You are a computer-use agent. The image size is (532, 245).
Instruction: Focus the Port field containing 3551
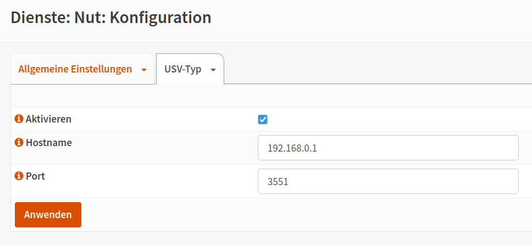pyautogui.click(x=388, y=181)
